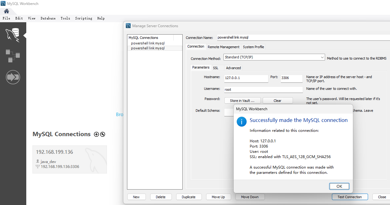
Task: Switch to the Remote Management tab
Action: 223,47
